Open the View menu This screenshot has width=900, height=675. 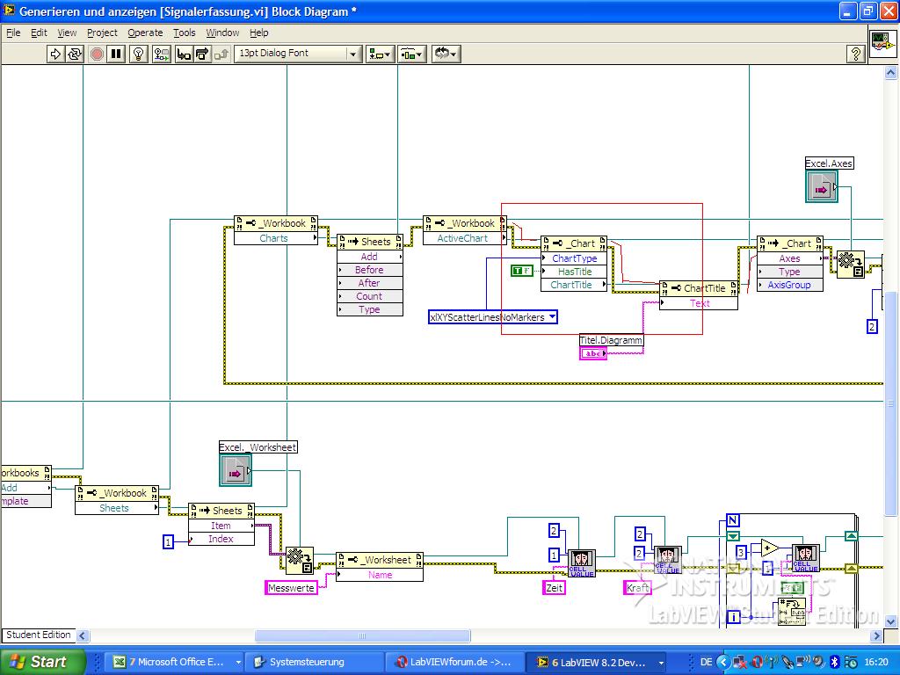pyautogui.click(x=67, y=33)
